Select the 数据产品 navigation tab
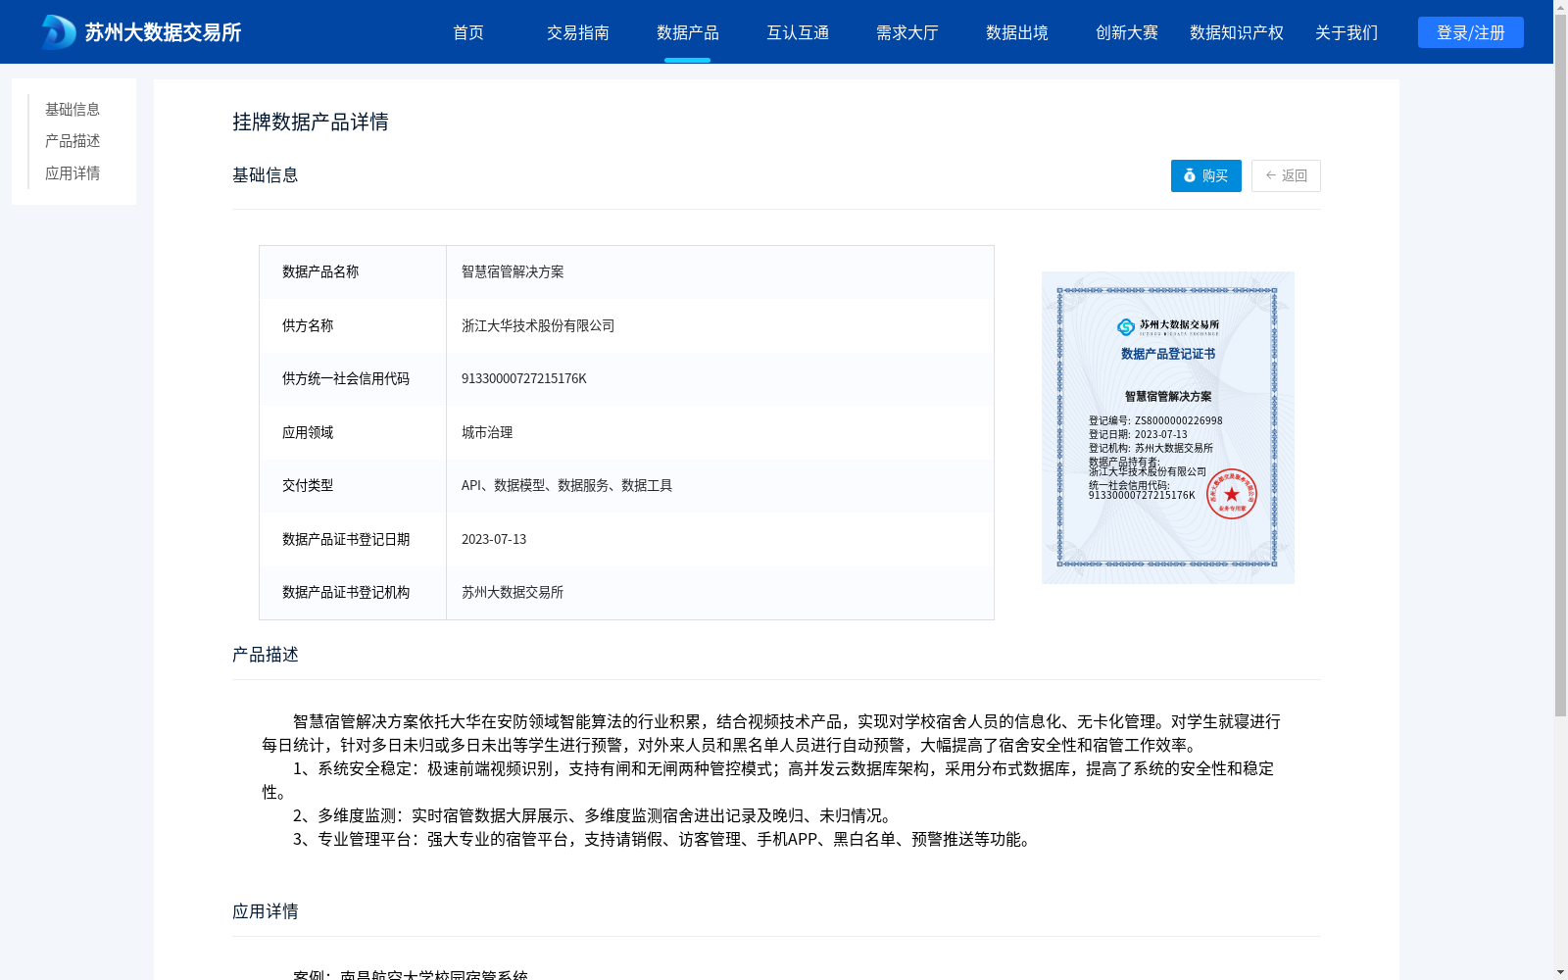 [x=688, y=32]
